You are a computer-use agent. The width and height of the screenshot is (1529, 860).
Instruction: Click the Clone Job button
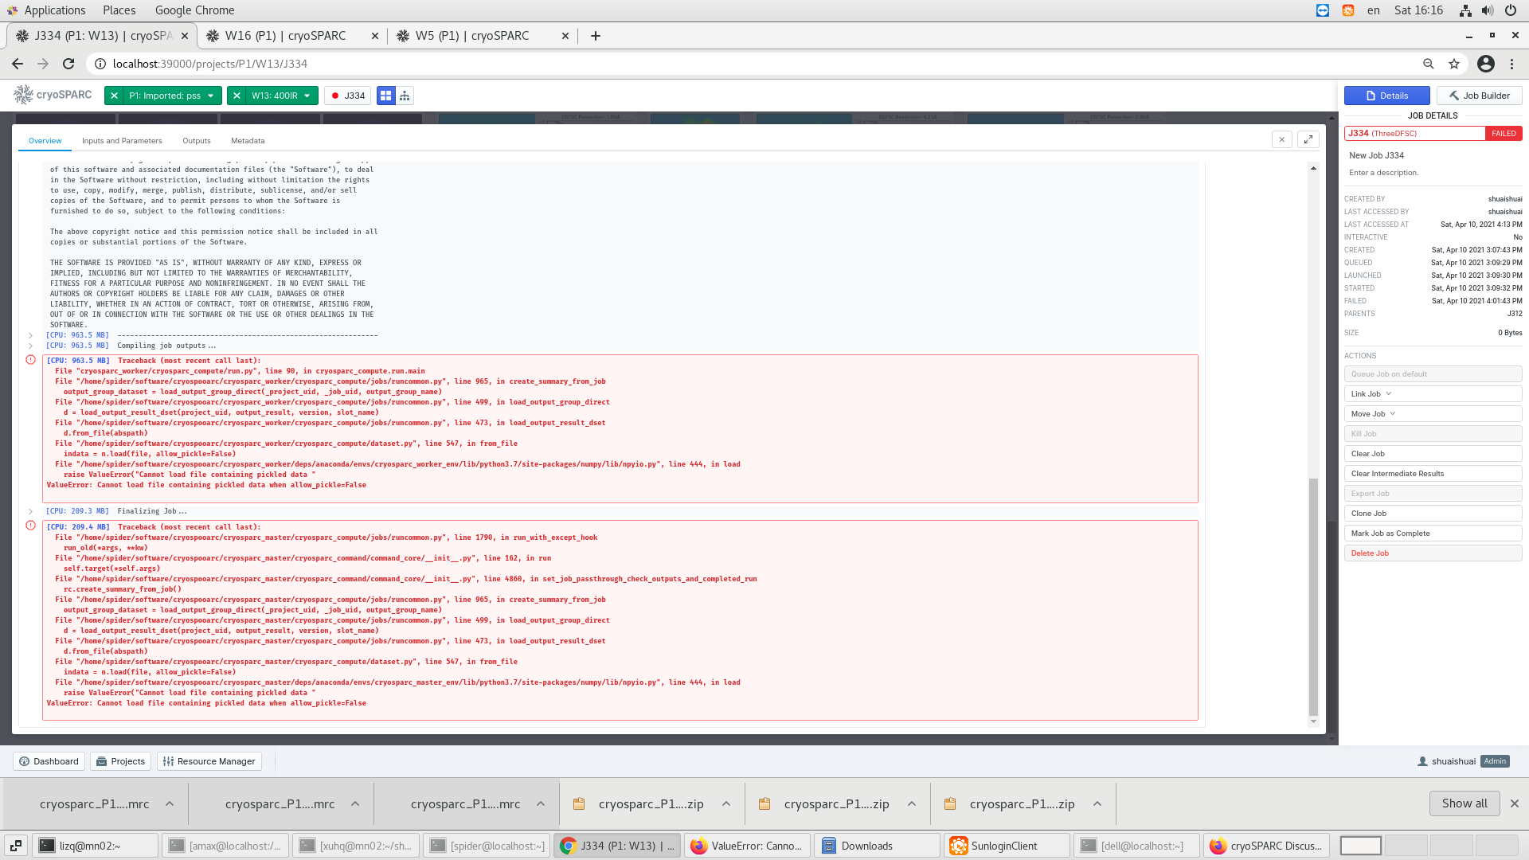coord(1433,513)
